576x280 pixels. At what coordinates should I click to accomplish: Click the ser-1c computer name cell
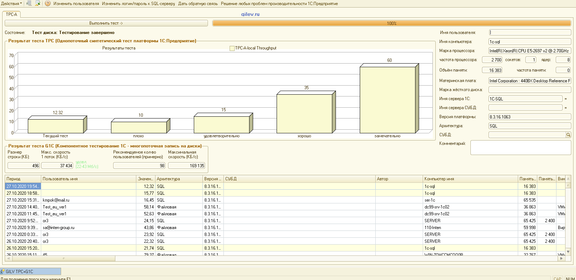pyautogui.click(x=470, y=200)
